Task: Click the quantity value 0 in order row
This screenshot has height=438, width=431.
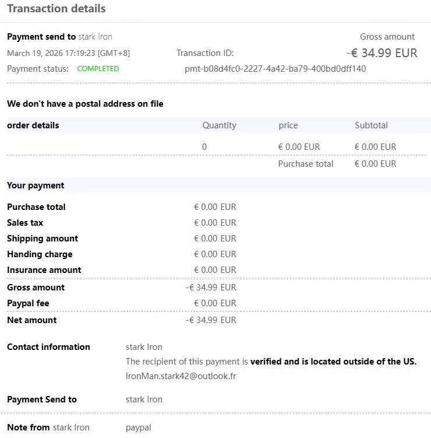Action: 204,147
